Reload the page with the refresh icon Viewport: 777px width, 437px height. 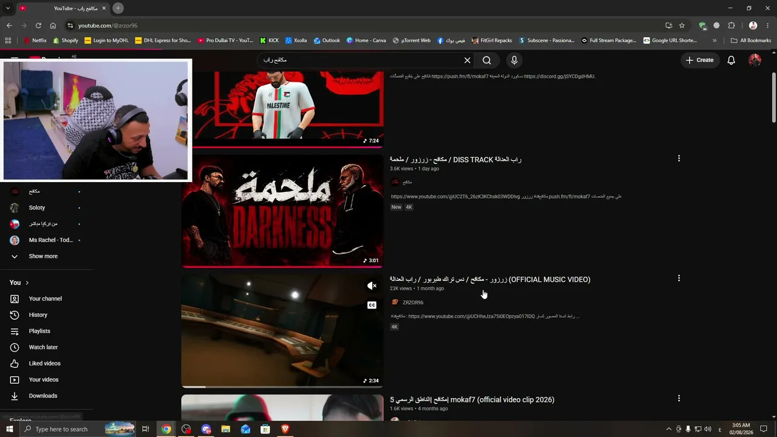click(x=38, y=25)
